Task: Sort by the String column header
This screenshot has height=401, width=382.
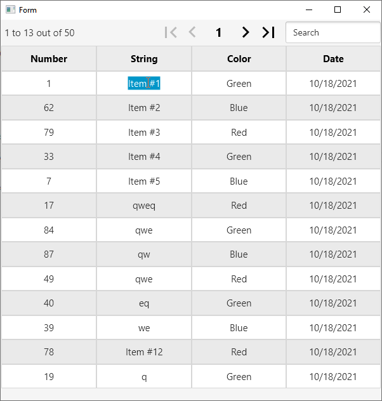Action: click(x=144, y=59)
